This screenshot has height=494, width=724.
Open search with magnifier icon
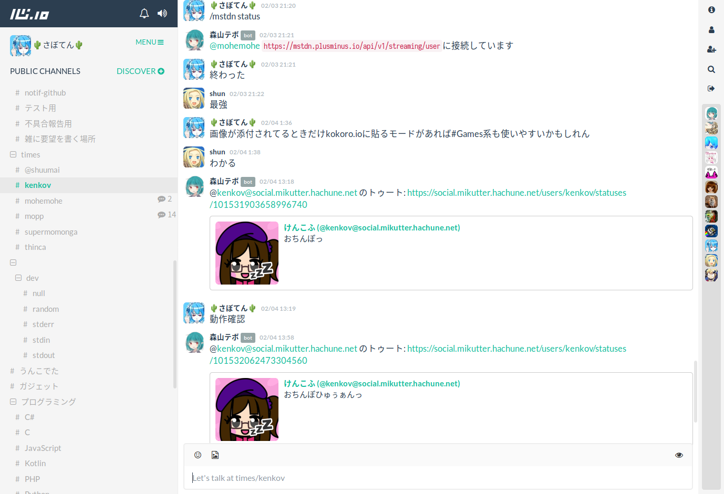711,69
